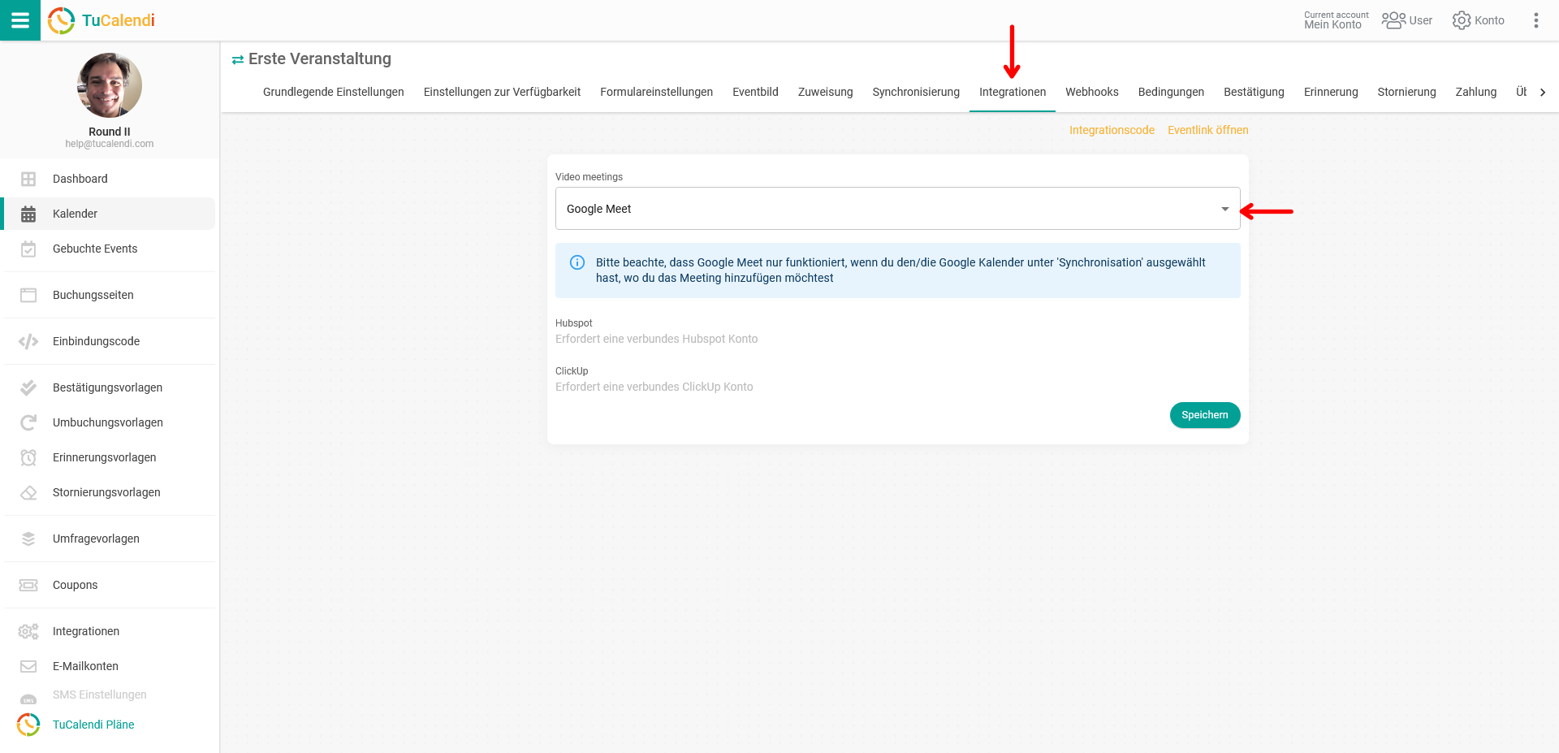The width and height of the screenshot is (1559, 753).
Task: Click the Speichern button
Action: [x=1204, y=415]
